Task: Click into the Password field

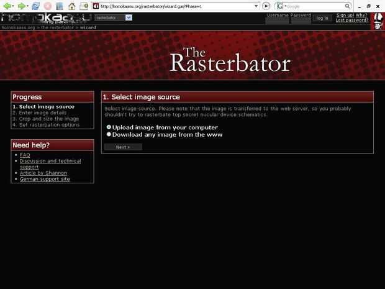Action: pos(301,21)
